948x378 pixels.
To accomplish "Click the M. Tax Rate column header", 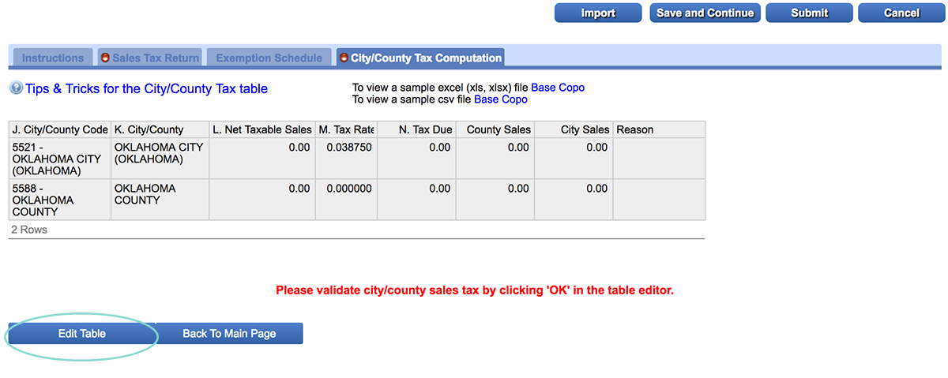I will (346, 129).
